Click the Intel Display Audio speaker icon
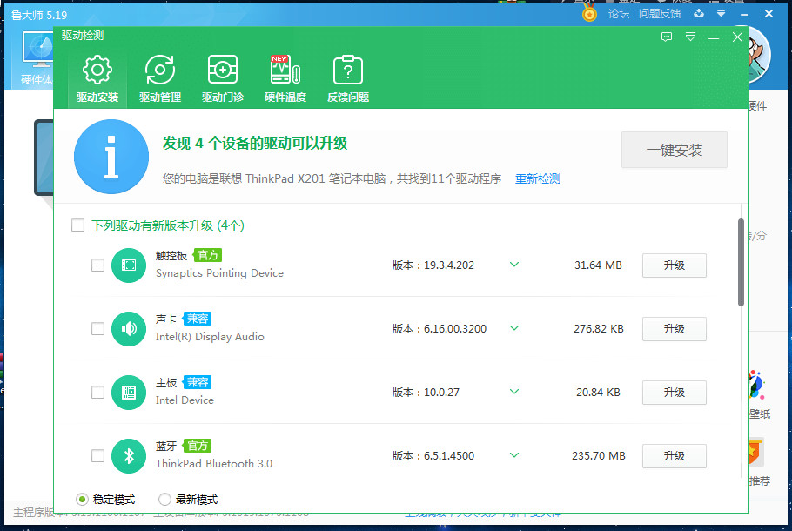The image size is (792, 531). tap(128, 328)
